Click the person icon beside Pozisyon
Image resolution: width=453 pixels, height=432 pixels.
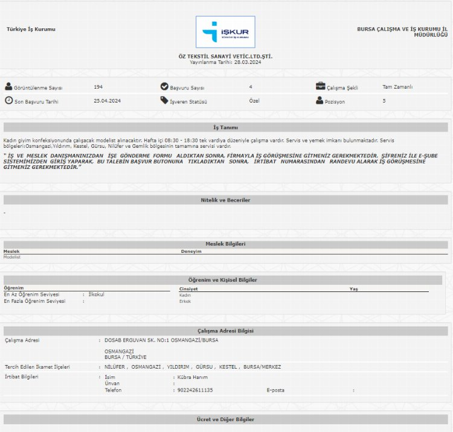(x=320, y=101)
